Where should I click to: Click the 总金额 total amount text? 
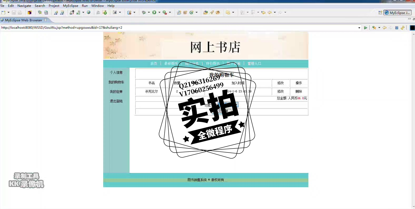tap(292, 98)
